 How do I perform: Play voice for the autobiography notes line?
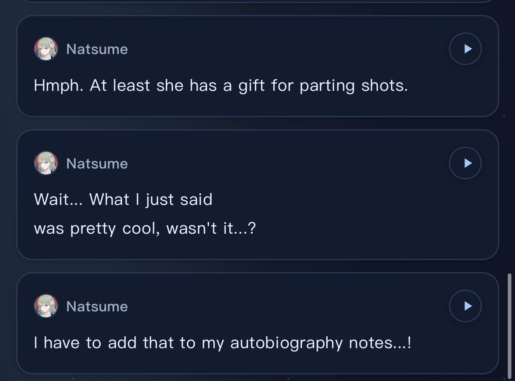[465, 306]
